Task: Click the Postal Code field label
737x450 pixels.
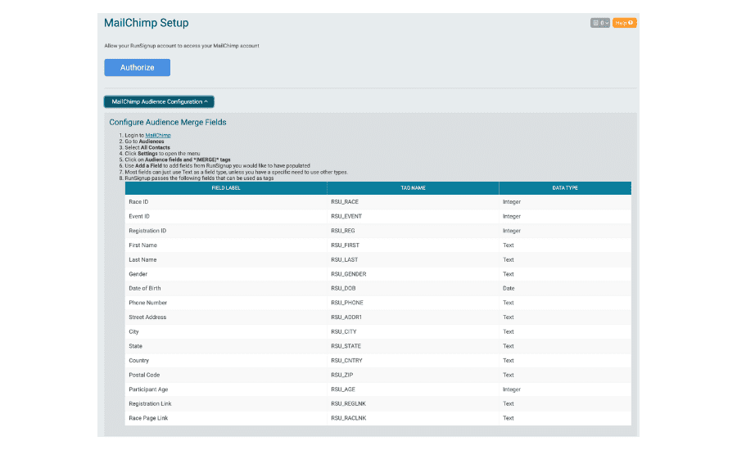Action: [144, 375]
